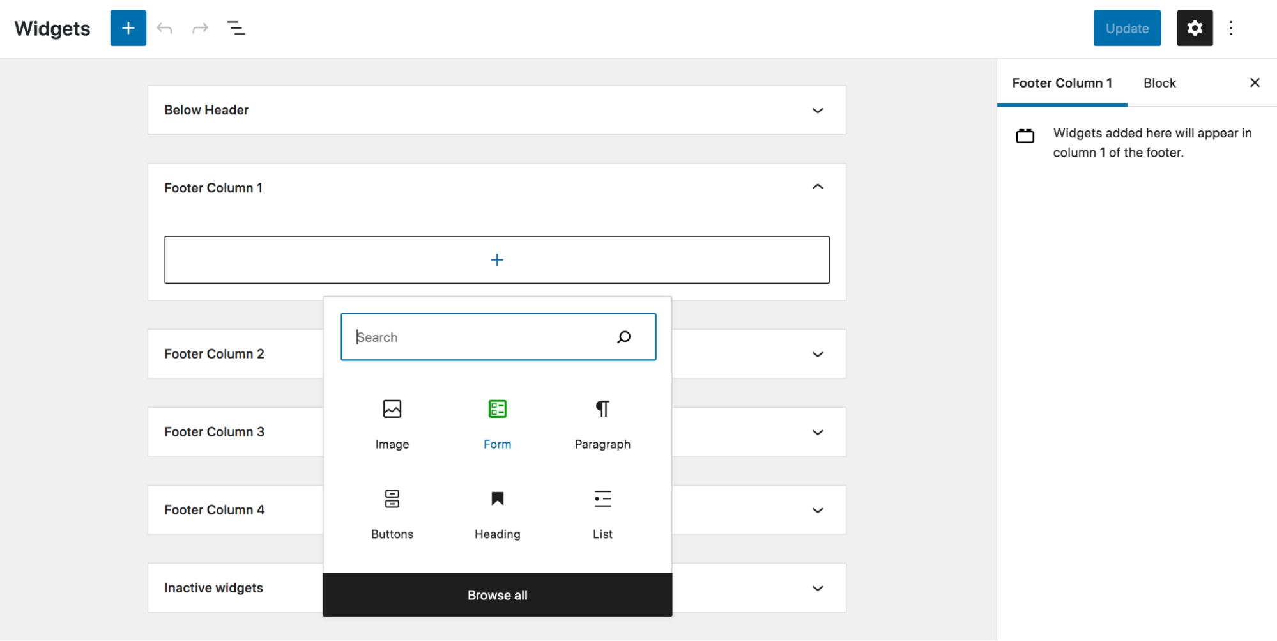Expand the Inactive widgets area
The width and height of the screenshot is (1277, 641).
(818, 589)
